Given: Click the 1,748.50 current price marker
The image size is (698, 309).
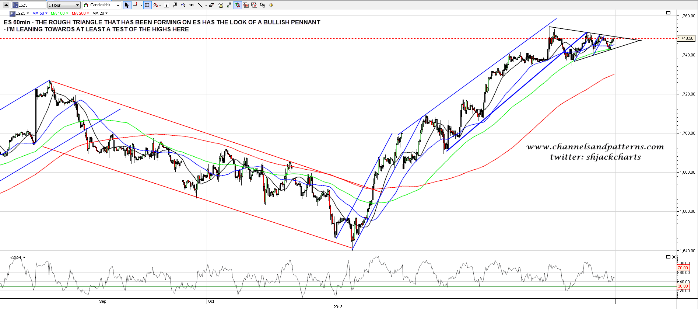Looking at the screenshot, I should coord(686,38).
